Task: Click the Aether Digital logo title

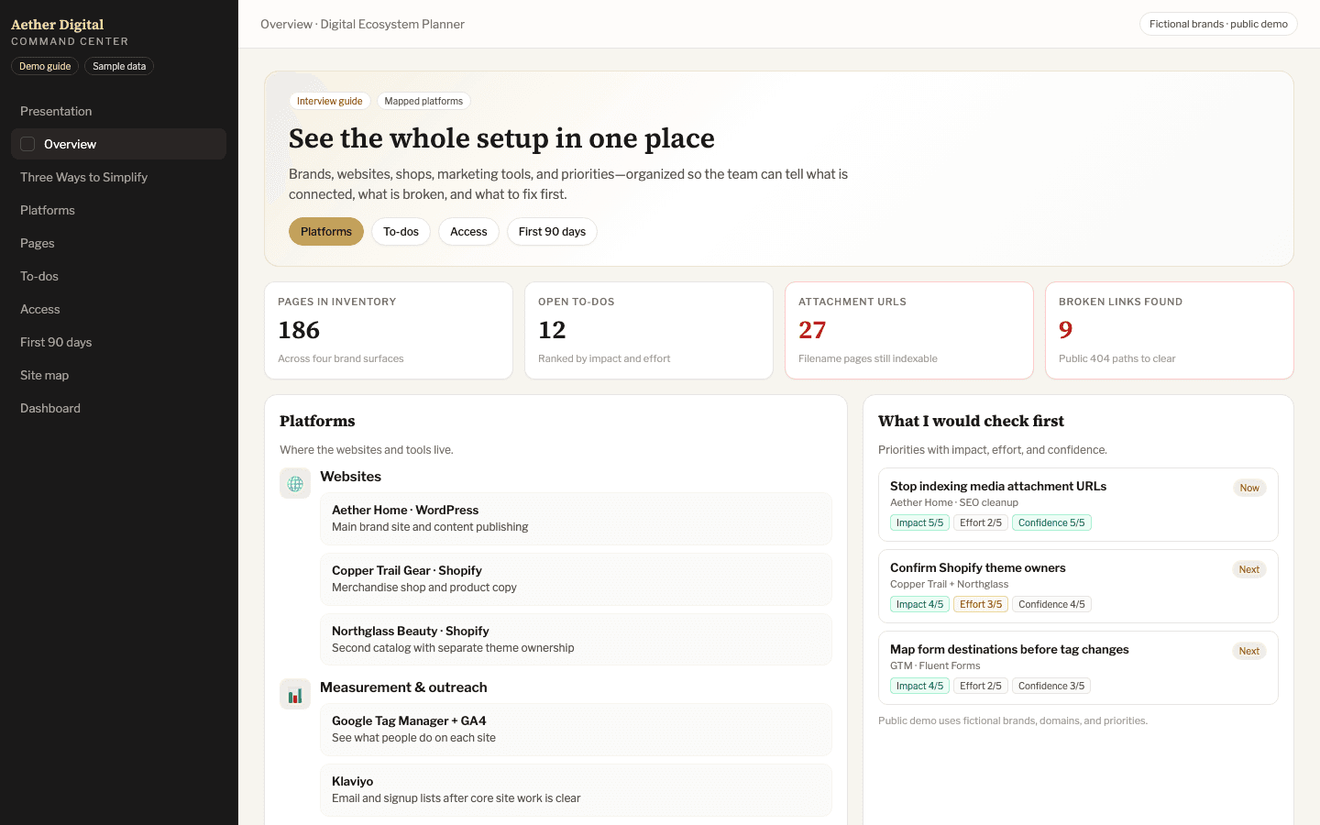Action: [x=57, y=25]
